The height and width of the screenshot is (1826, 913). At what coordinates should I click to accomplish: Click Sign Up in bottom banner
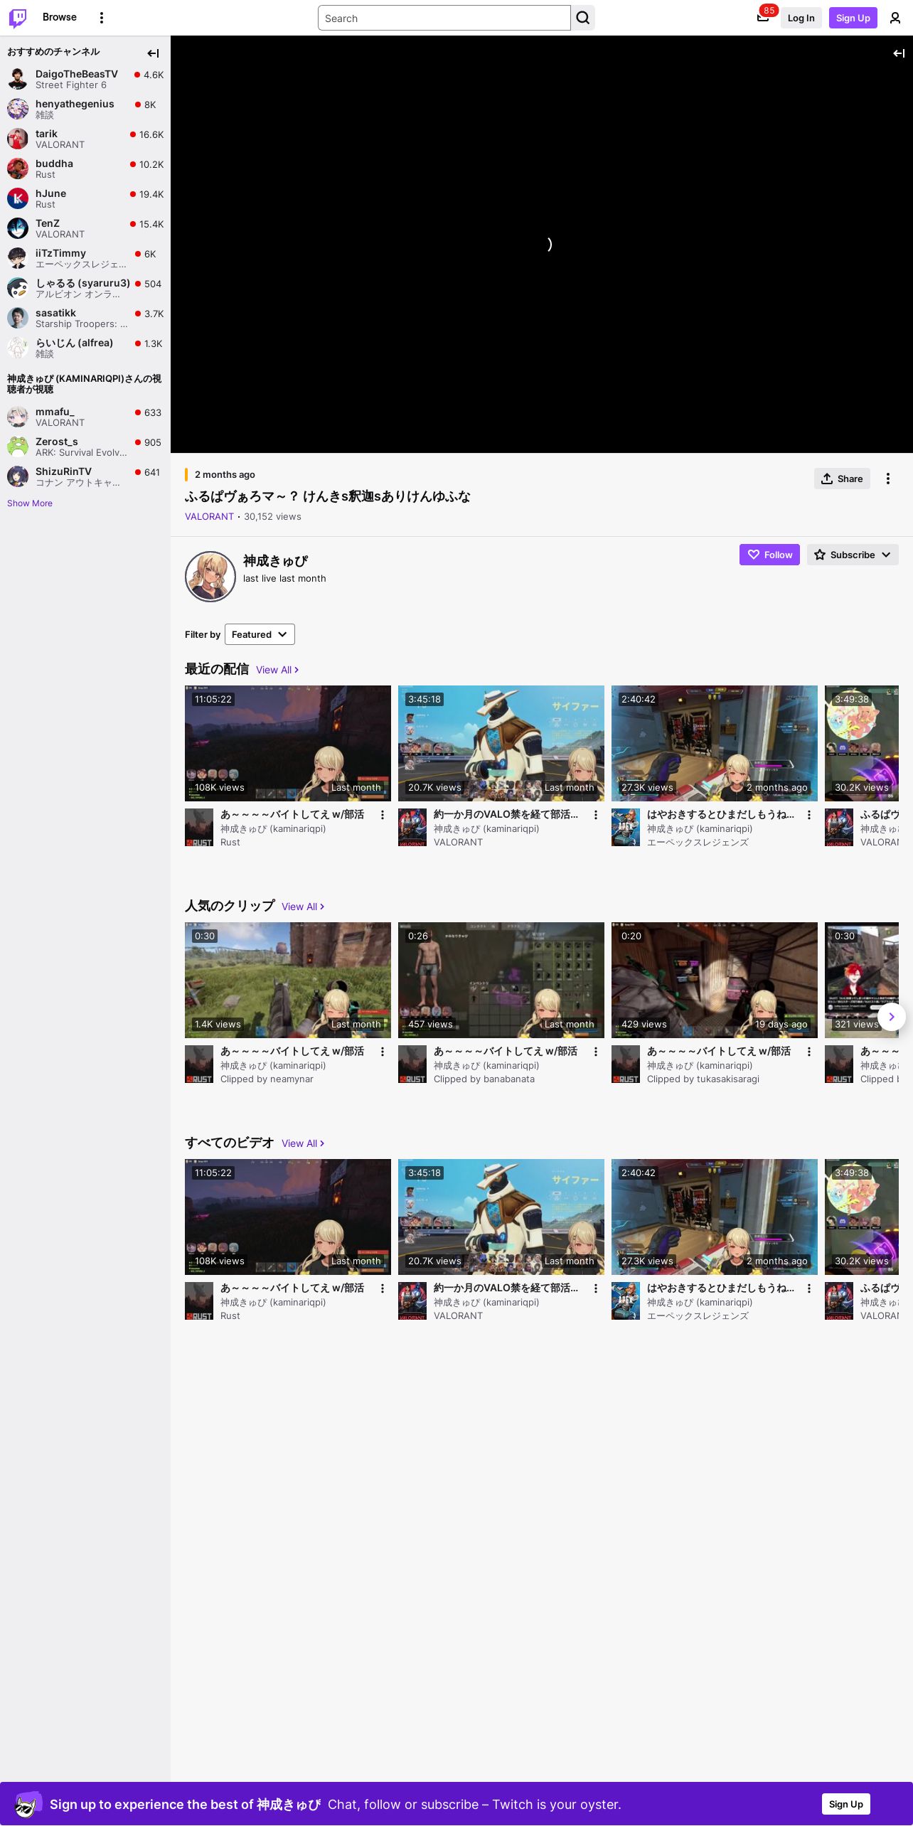point(845,1804)
